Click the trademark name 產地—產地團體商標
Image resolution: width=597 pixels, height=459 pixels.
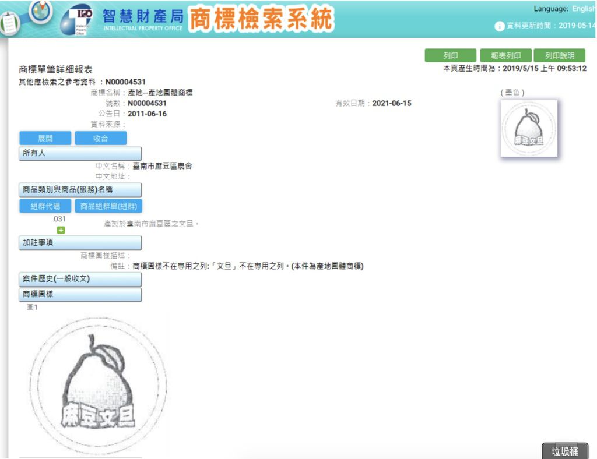pos(160,93)
